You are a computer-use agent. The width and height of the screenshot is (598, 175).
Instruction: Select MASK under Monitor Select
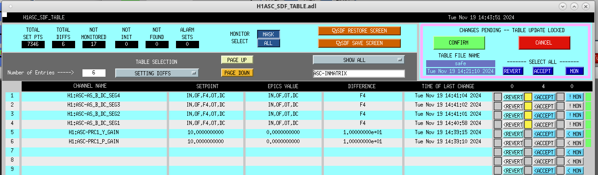(268, 34)
